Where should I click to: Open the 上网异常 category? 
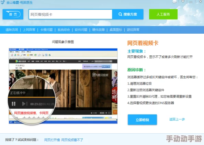tap(29, 30)
